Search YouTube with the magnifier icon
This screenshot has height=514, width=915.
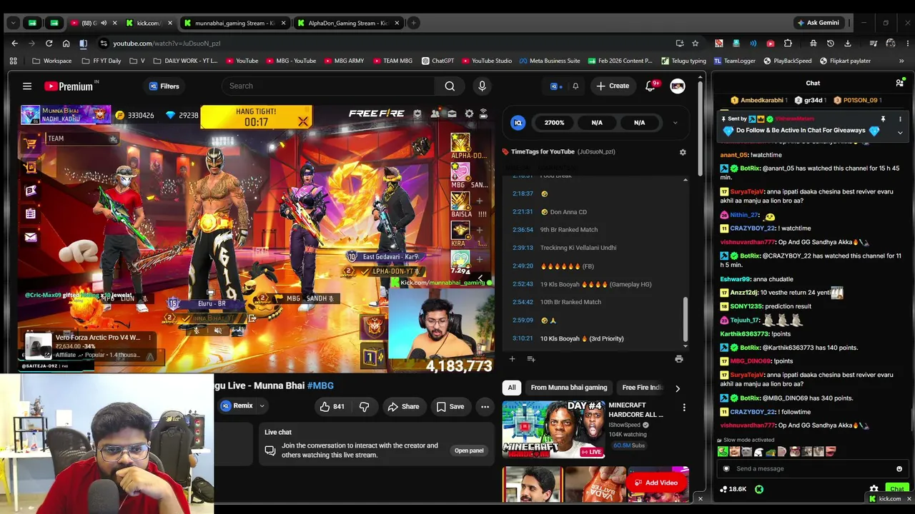click(x=450, y=86)
